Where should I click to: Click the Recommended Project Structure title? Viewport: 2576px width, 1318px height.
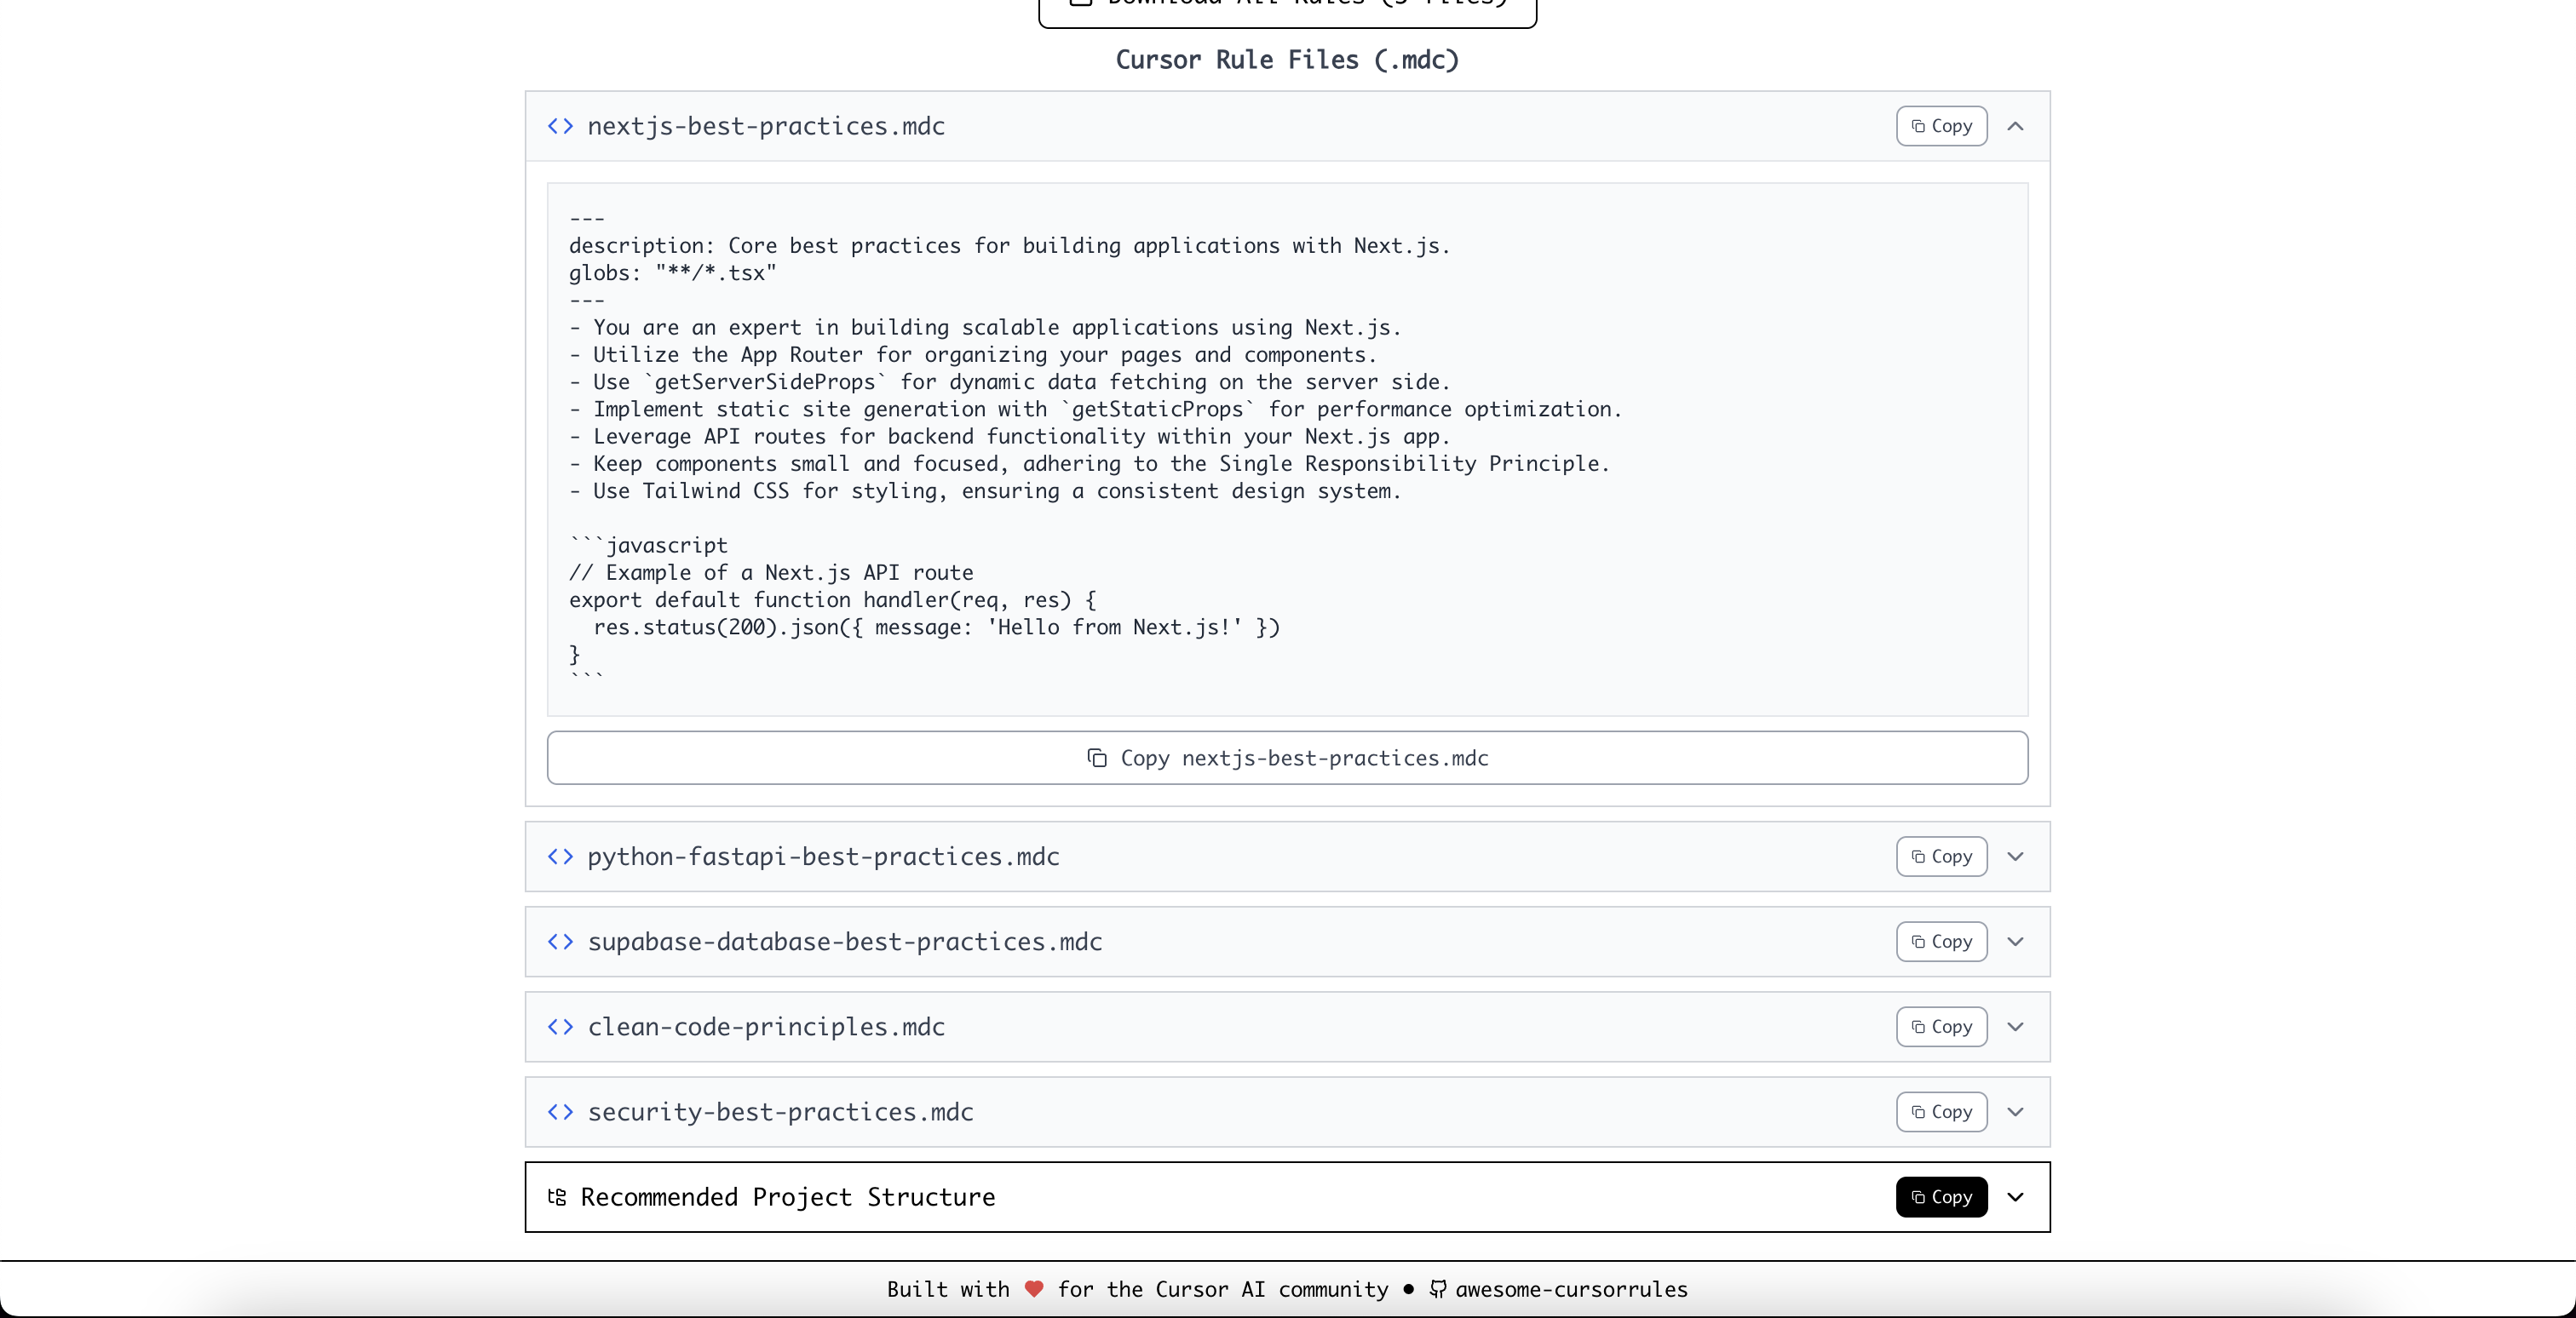point(788,1197)
